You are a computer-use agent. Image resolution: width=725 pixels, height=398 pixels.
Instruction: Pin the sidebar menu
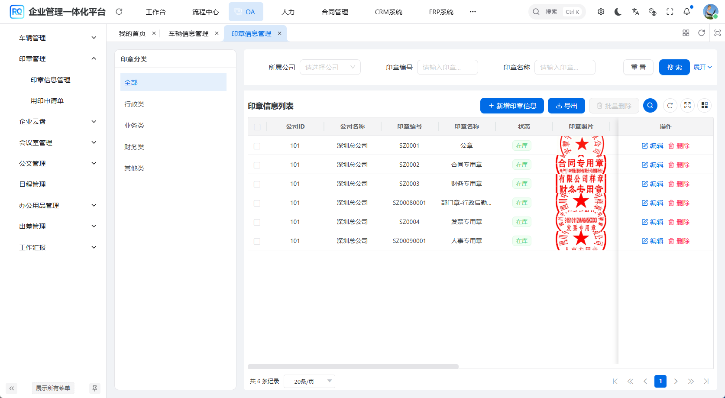(94, 388)
